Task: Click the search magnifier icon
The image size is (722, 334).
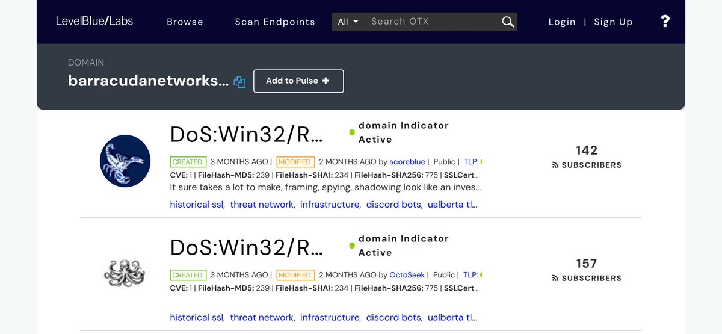Action: pyautogui.click(x=508, y=22)
